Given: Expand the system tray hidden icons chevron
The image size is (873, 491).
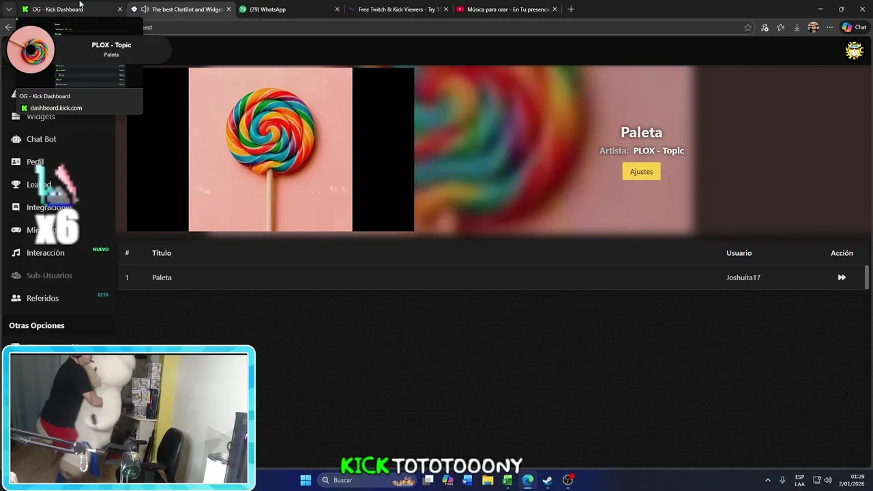Looking at the screenshot, I should (767, 480).
